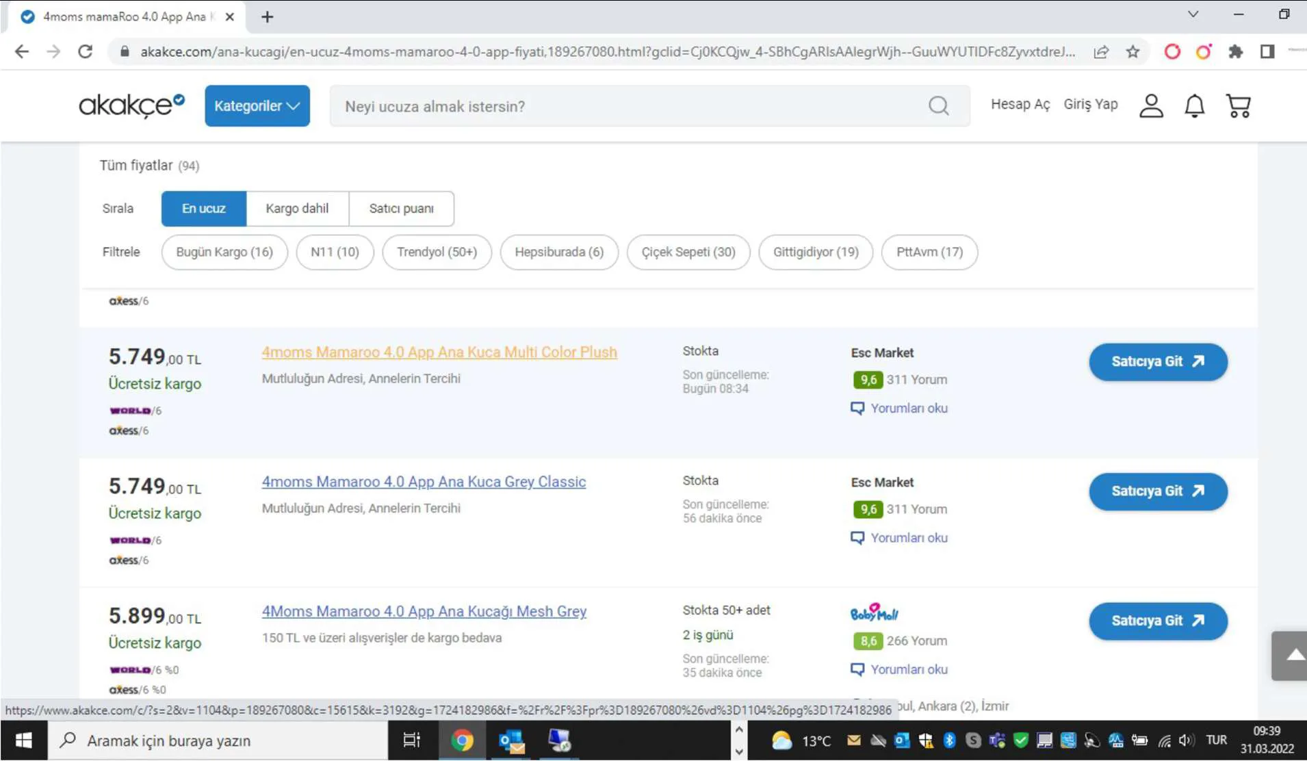1307x761 pixels.
Task: Go back to previous page
Action: coord(22,51)
